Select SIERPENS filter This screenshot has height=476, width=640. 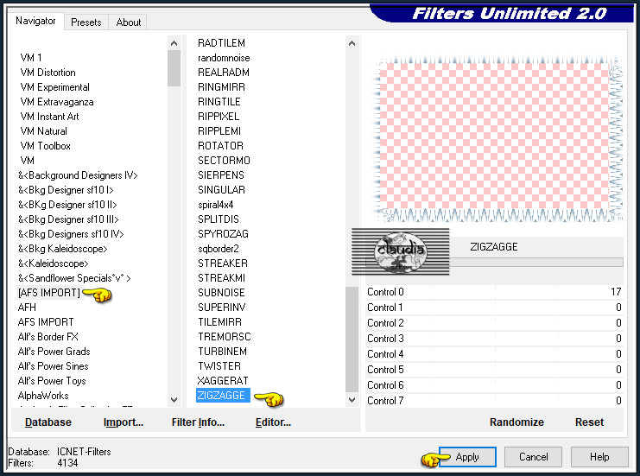(221, 175)
